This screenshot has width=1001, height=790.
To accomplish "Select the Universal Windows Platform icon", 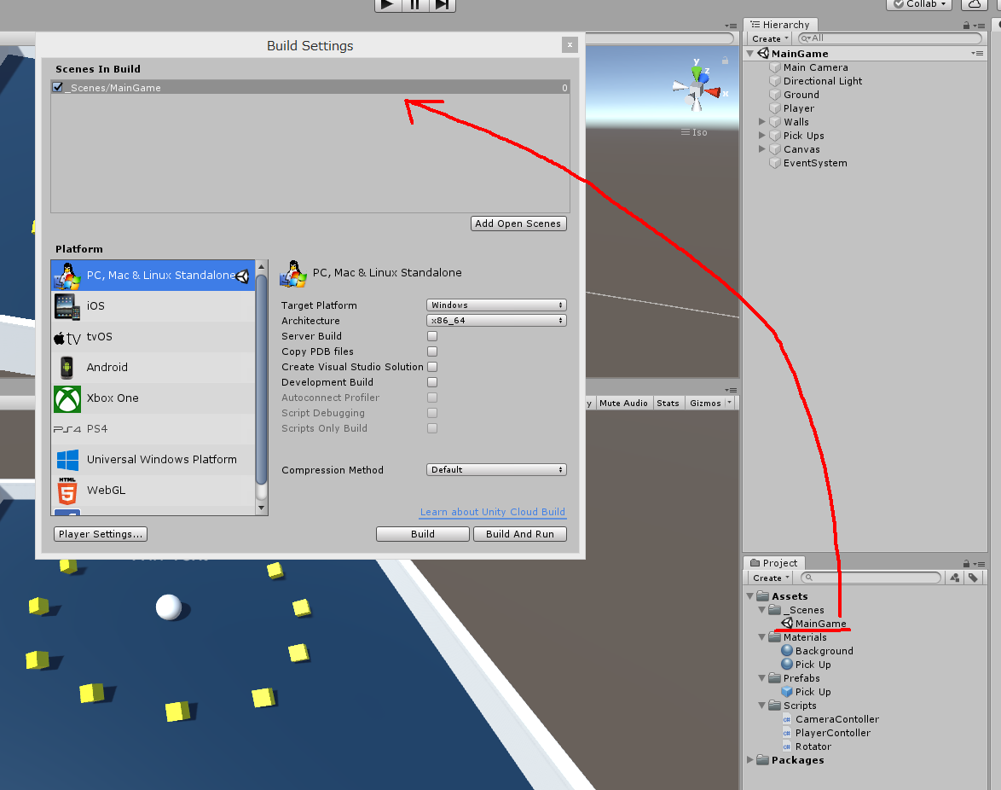I will coord(67,460).
